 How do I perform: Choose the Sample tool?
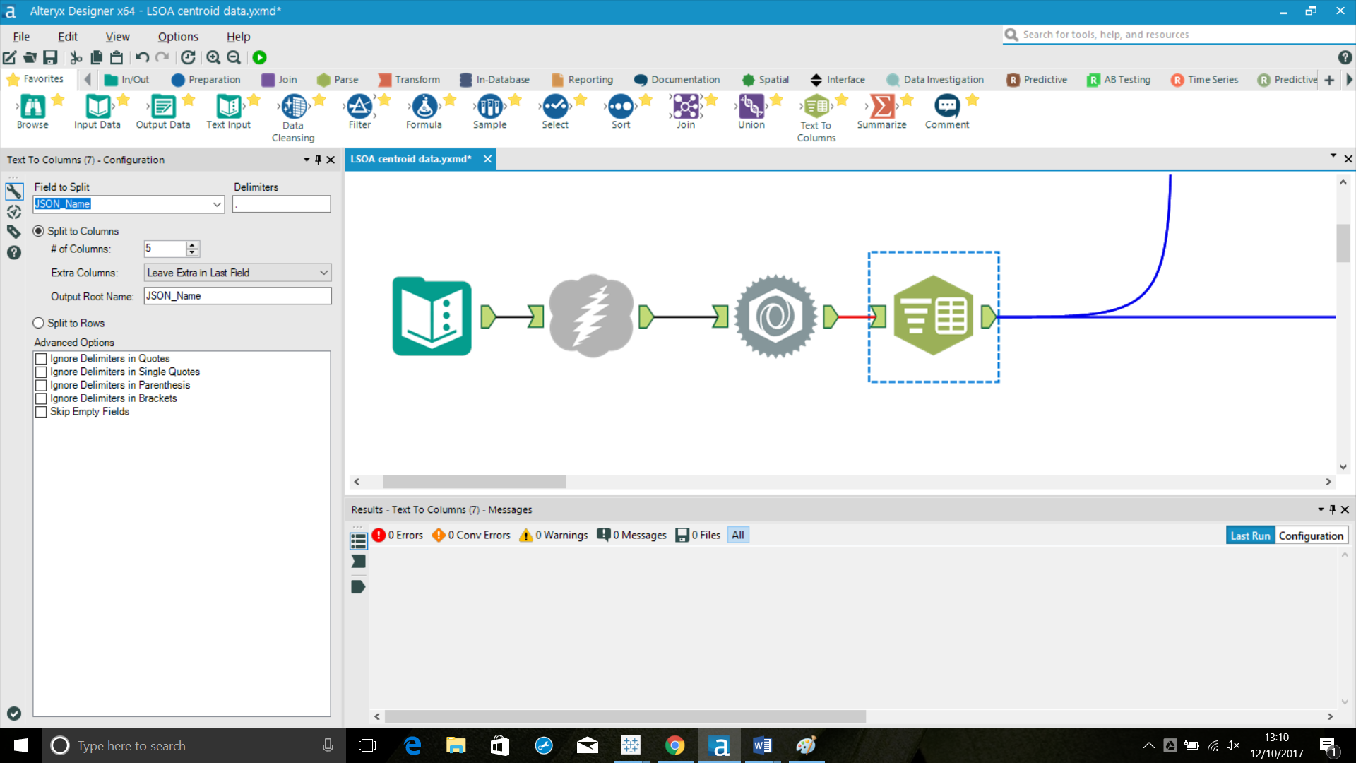pos(489,112)
